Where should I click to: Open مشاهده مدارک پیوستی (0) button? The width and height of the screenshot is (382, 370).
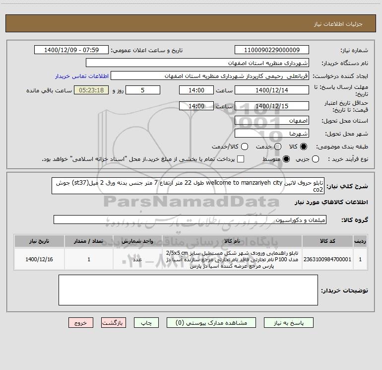click(x=211, y=323)
